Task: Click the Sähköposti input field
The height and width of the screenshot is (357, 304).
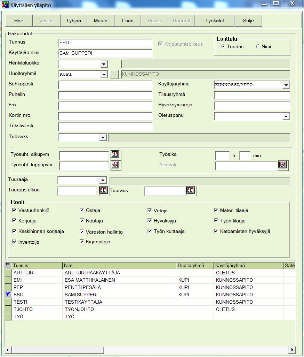Action: tap(105, 85)
